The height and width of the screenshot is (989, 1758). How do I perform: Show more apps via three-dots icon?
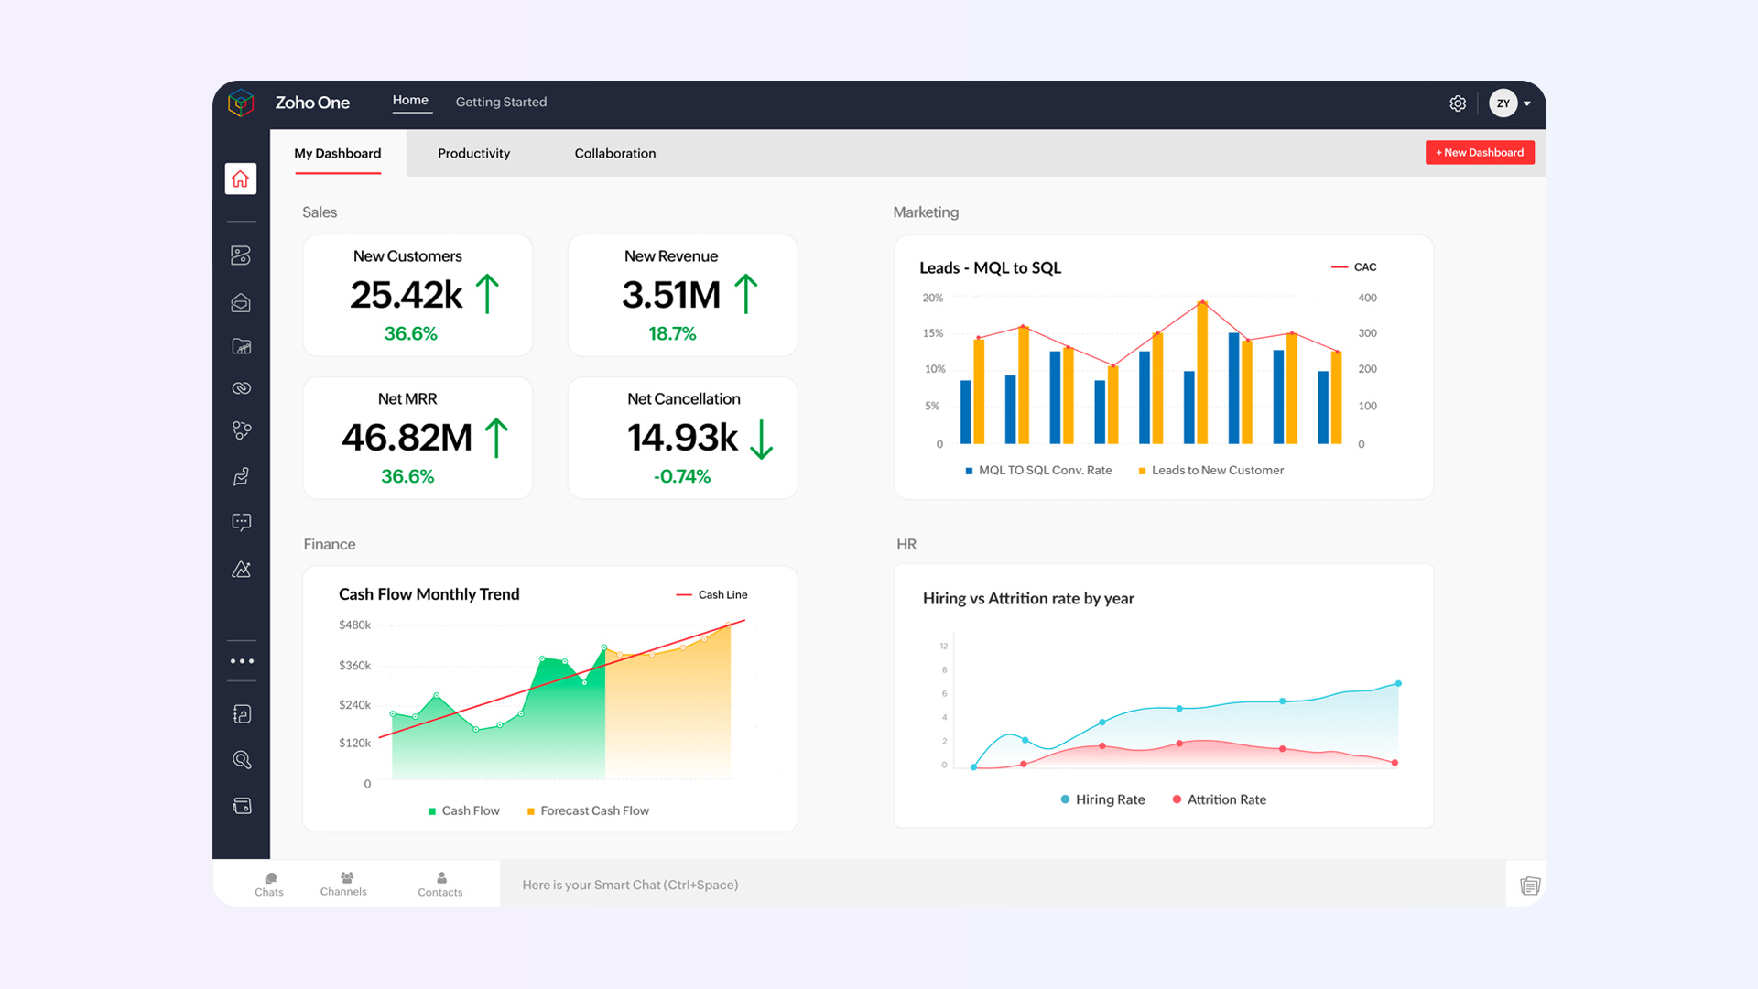pyautogui.click(x=242, y=661)
